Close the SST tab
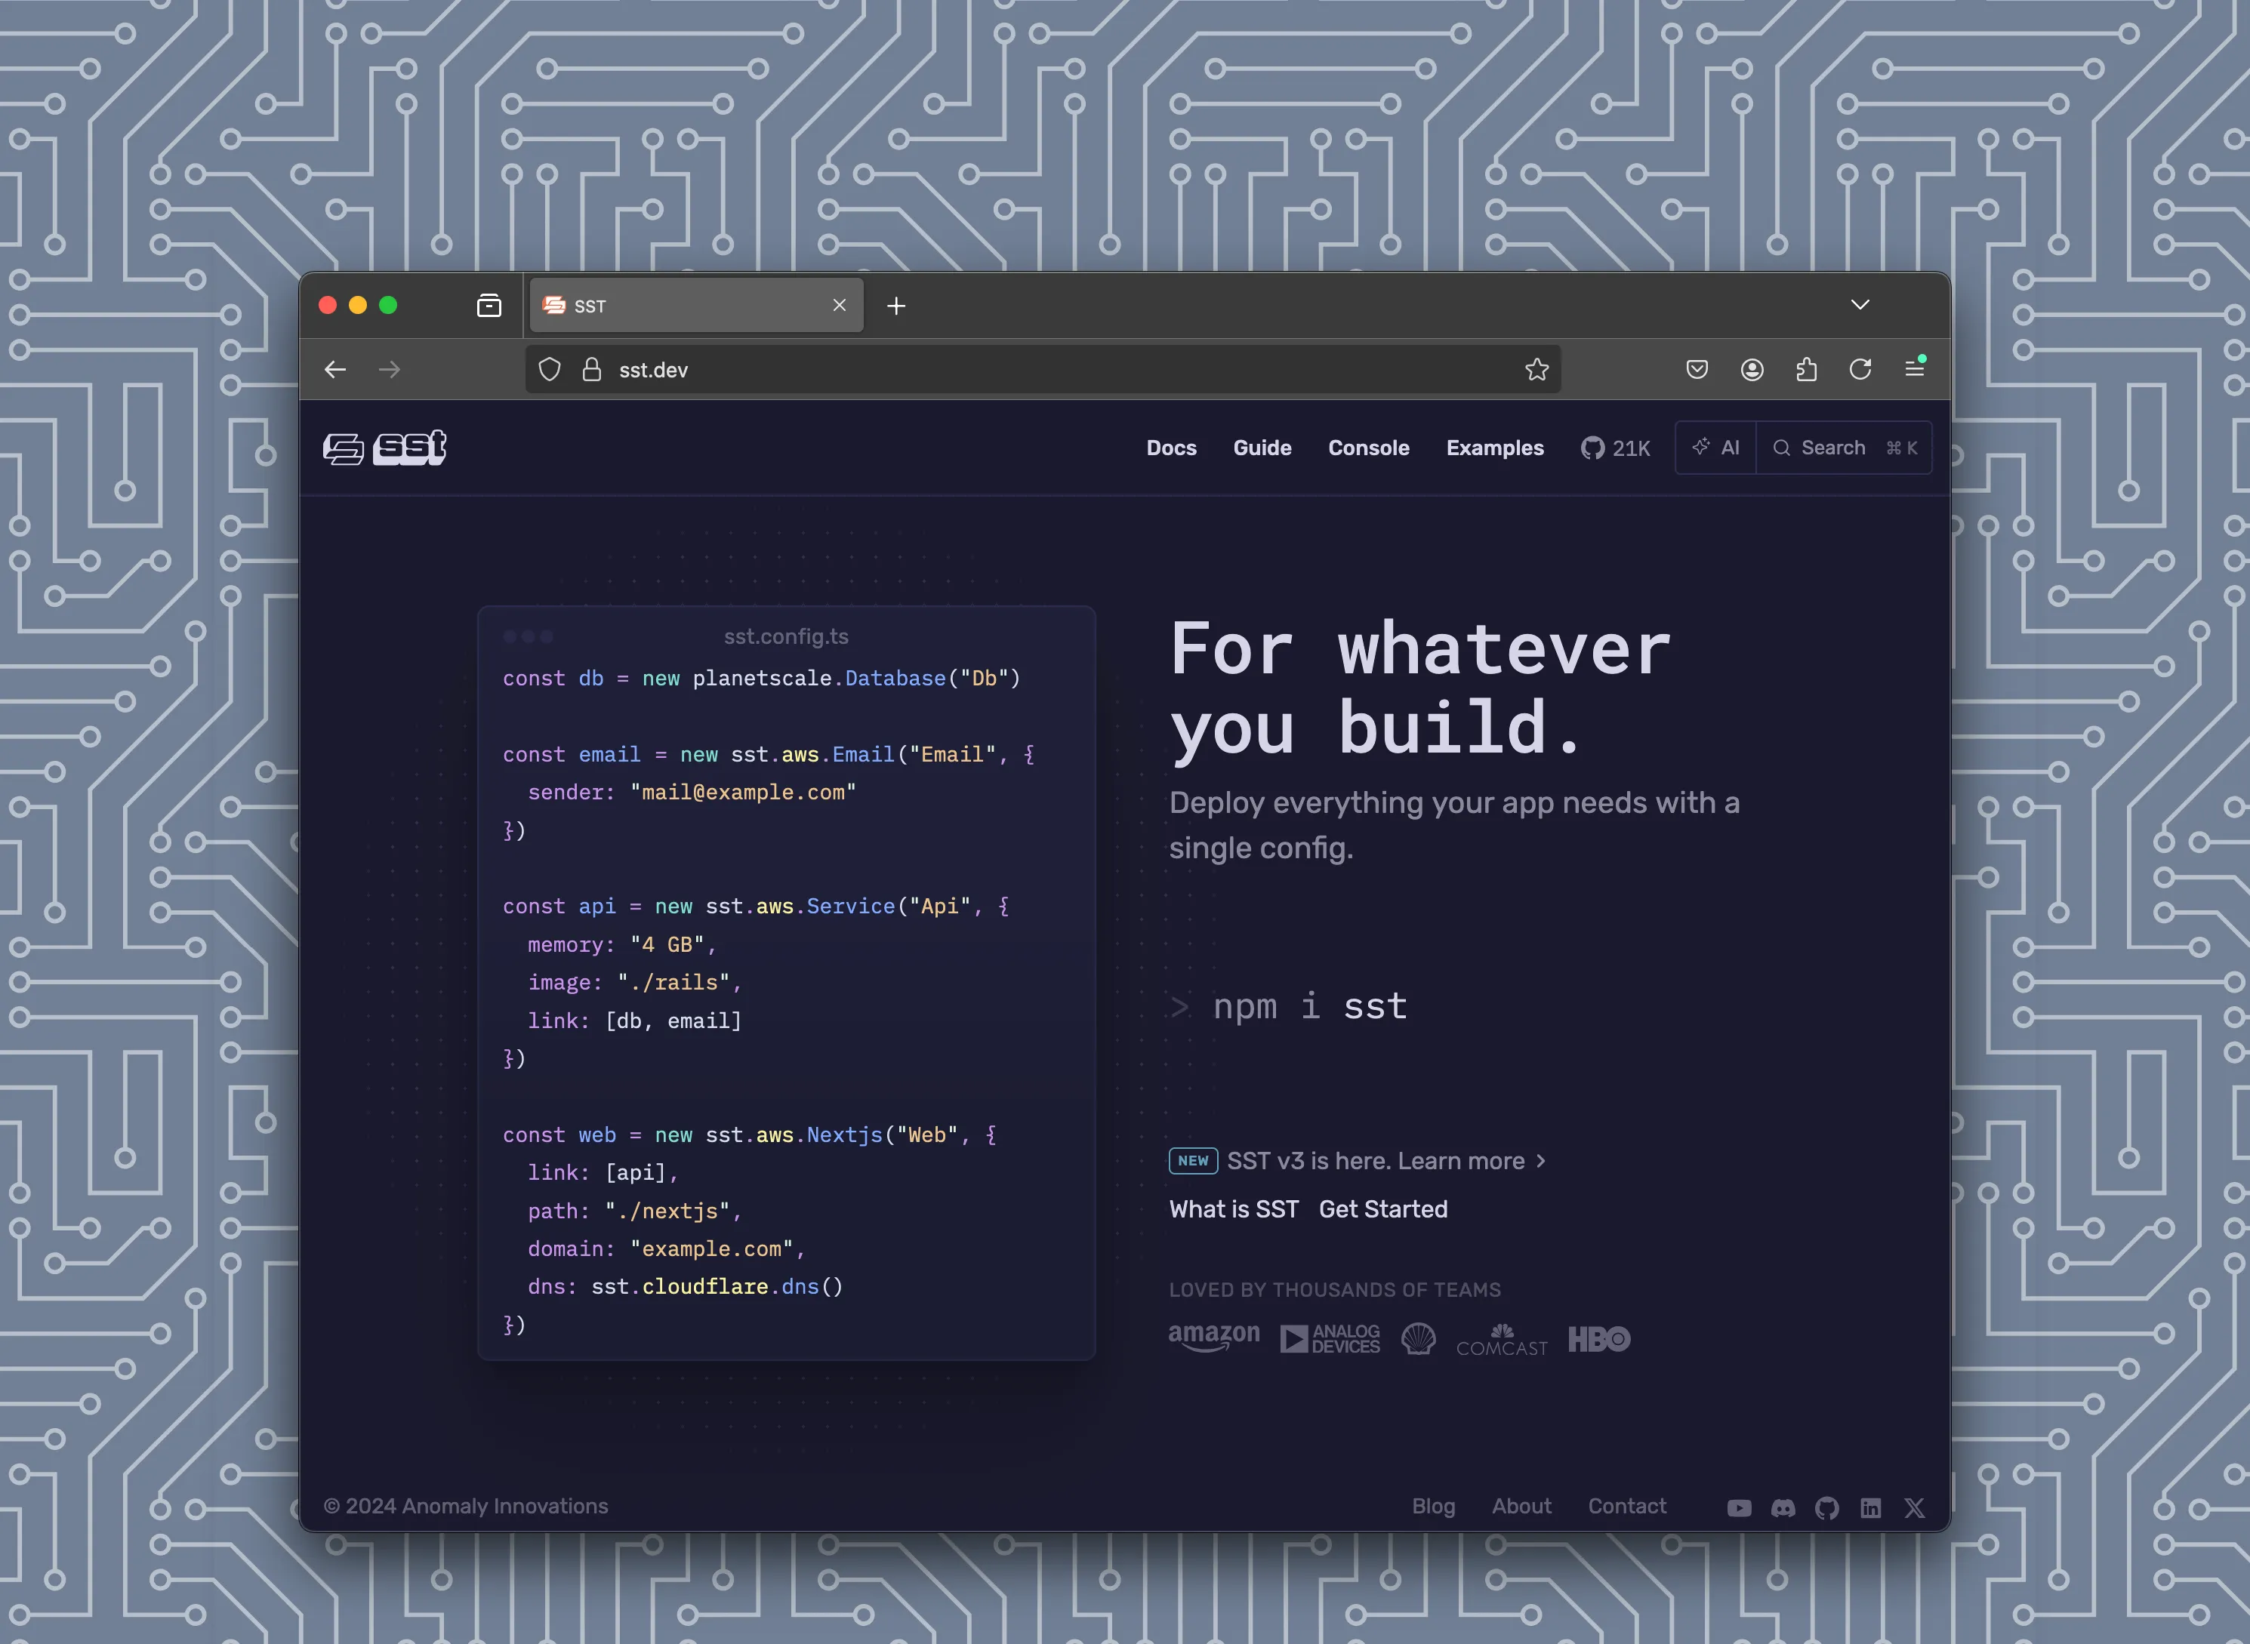This screenshot has width=2250, height=1644. (840, 306)
